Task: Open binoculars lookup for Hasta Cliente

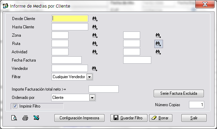Action: [95, 27]
